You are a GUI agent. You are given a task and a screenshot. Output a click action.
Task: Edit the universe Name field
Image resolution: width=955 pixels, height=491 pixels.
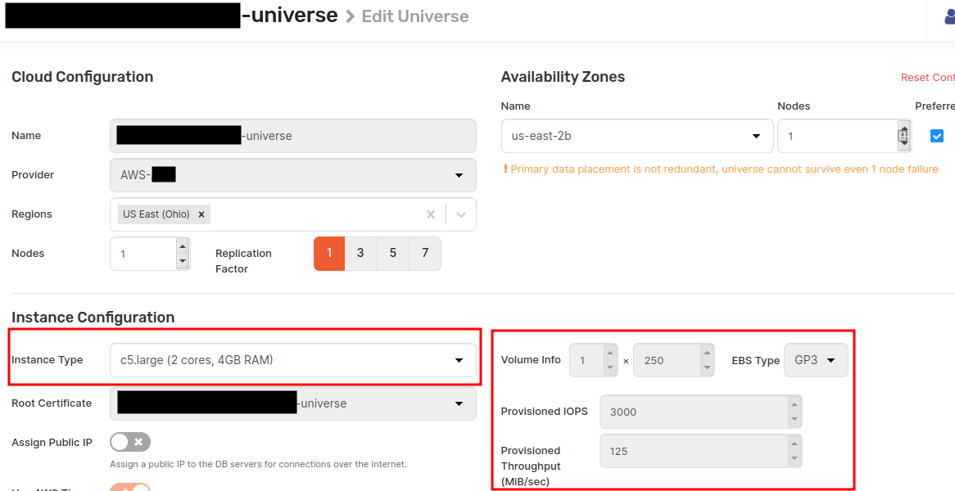[x=292, y=135]
